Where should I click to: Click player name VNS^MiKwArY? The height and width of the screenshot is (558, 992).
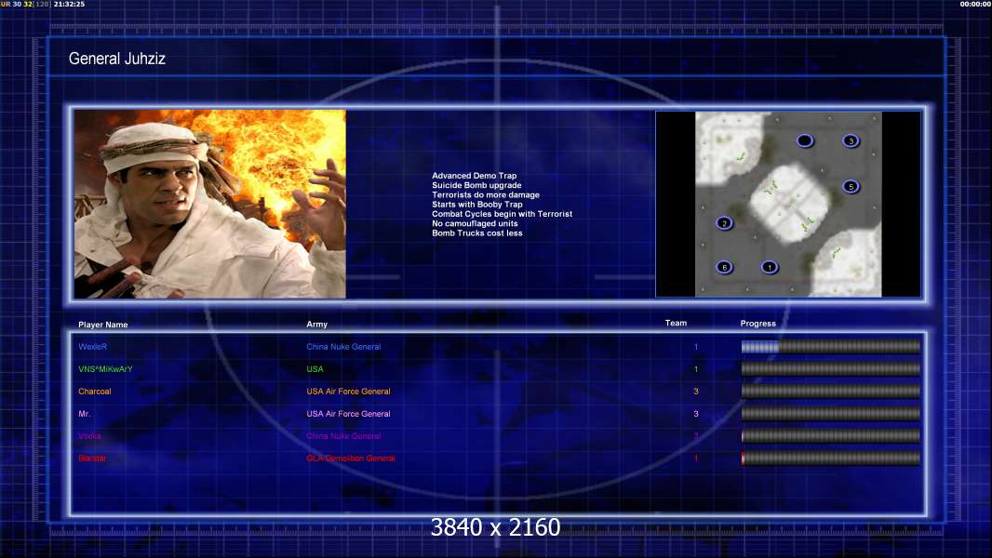click(105, 369)
